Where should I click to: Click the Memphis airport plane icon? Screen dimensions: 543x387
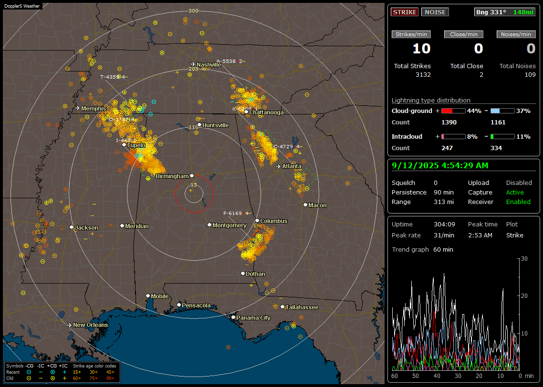point(78,108)
